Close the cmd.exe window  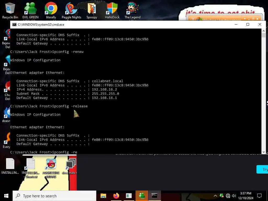coord(260,24)
